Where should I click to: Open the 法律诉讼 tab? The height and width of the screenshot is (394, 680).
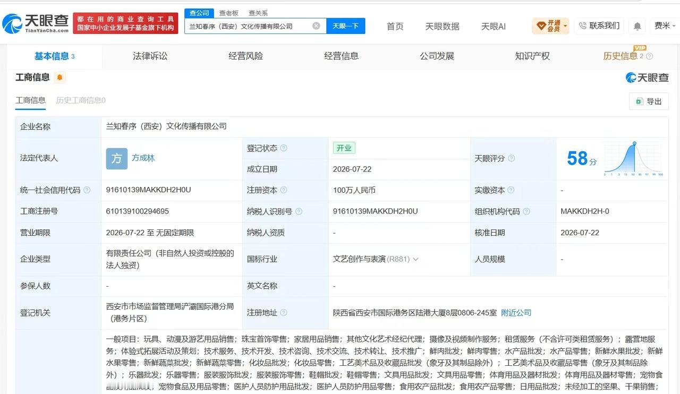point(150,56)
